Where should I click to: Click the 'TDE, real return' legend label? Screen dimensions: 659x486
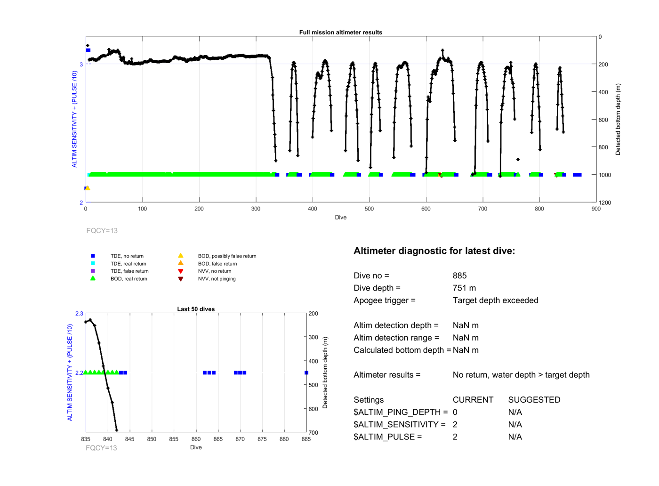click(129, 264)
